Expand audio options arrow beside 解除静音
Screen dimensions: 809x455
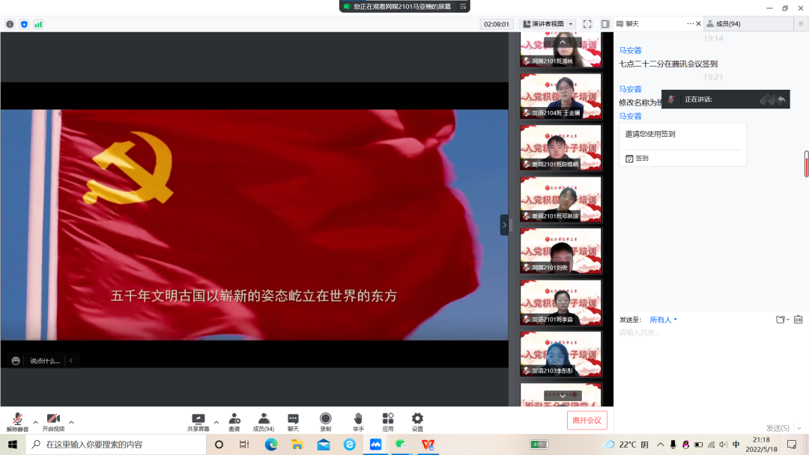click(x=35, y=421)
